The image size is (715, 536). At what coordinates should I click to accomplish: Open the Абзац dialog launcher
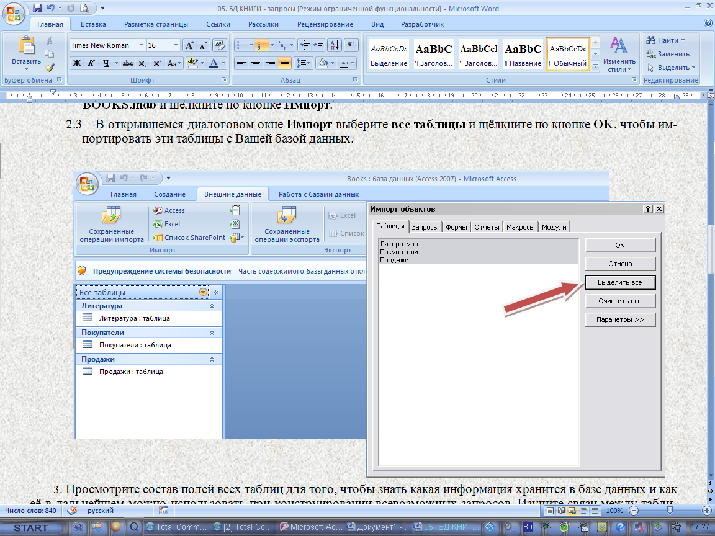pos(355,80)
